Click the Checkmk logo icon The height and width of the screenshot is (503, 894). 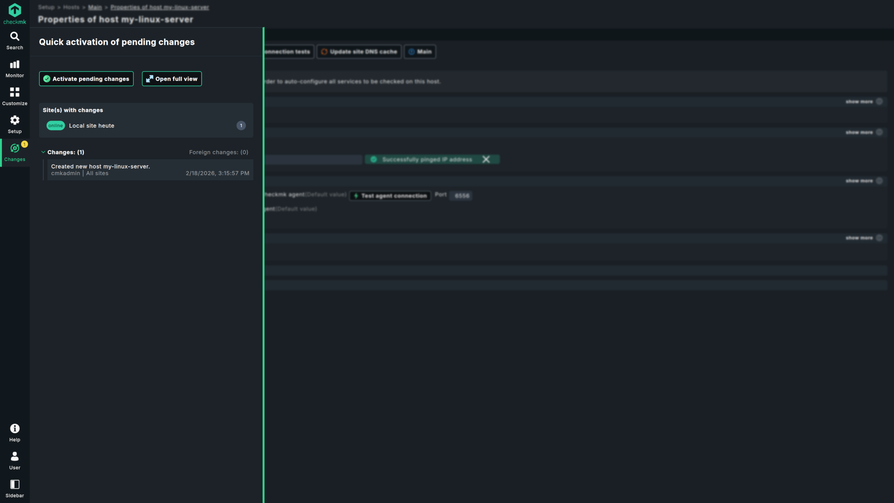[14, 10]
